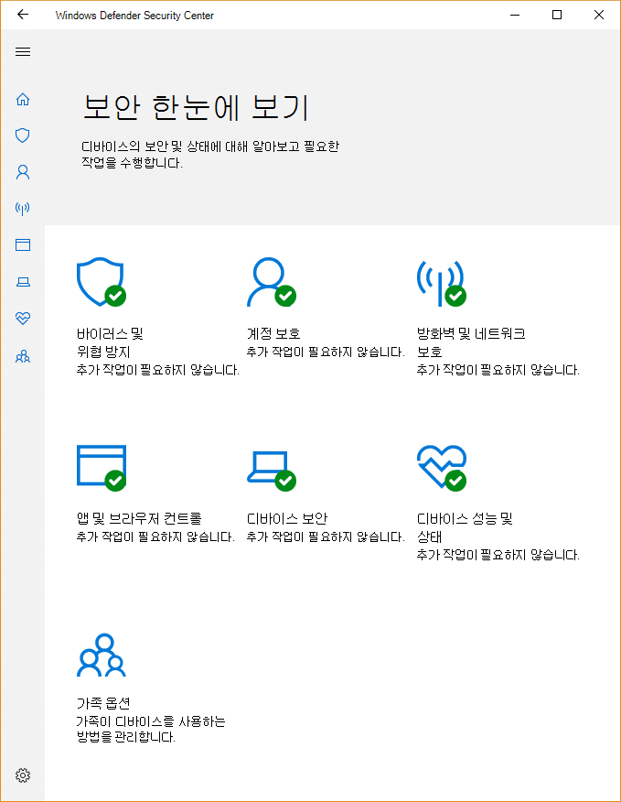621x802 pixels.
Task: Click status text under 디바이스 보안
Action: (326, 537)
